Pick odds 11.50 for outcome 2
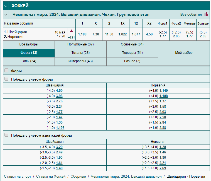Viewport: 211px width, 181px height. pos(109,34)
